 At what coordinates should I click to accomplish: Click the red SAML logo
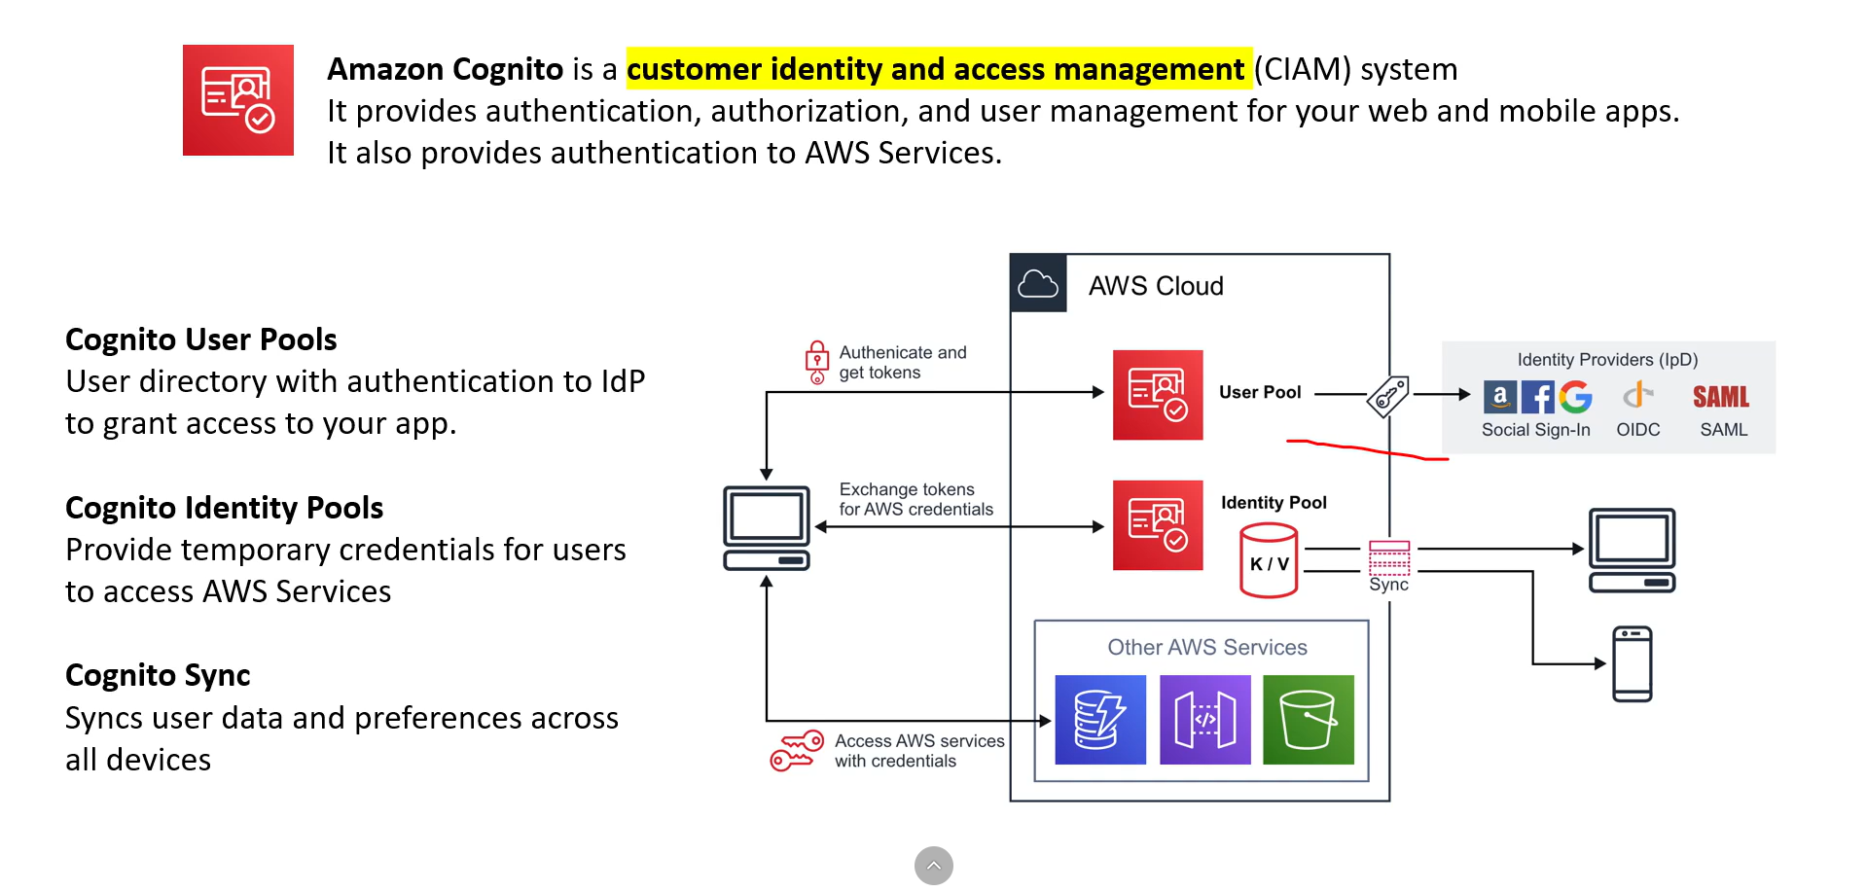click(1721, 397)
